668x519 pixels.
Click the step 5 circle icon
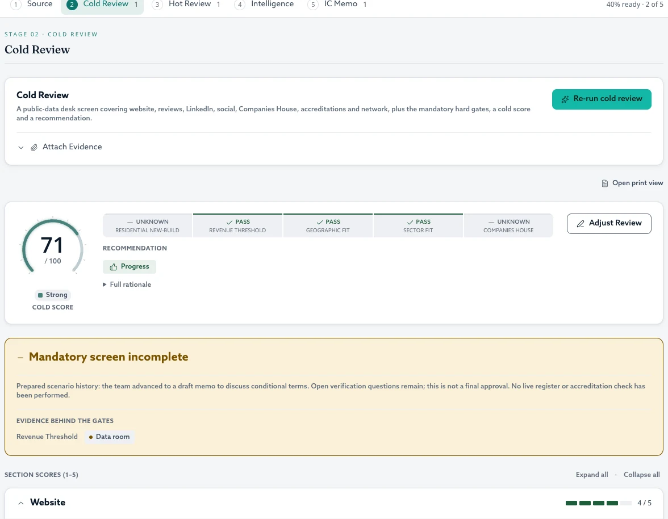click(313, 5)
